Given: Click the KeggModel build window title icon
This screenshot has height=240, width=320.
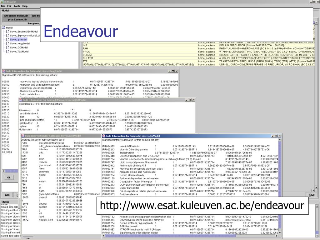Looking at the screenshot, I should coord(4,71).
